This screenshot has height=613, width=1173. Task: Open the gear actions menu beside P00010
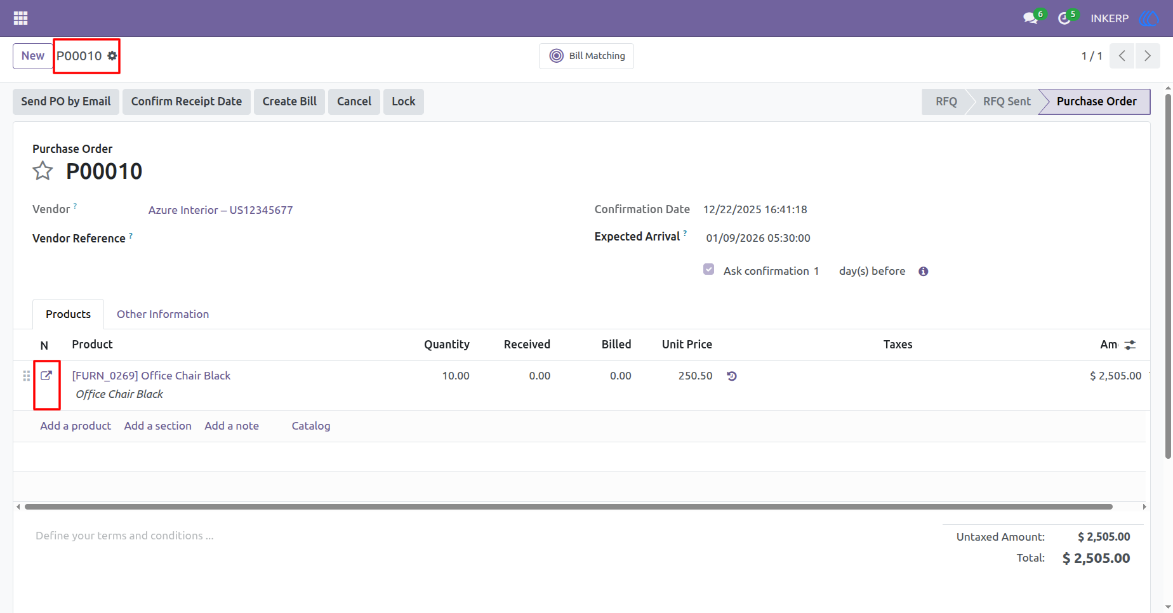pyautogui.click(x=112, y=56)
